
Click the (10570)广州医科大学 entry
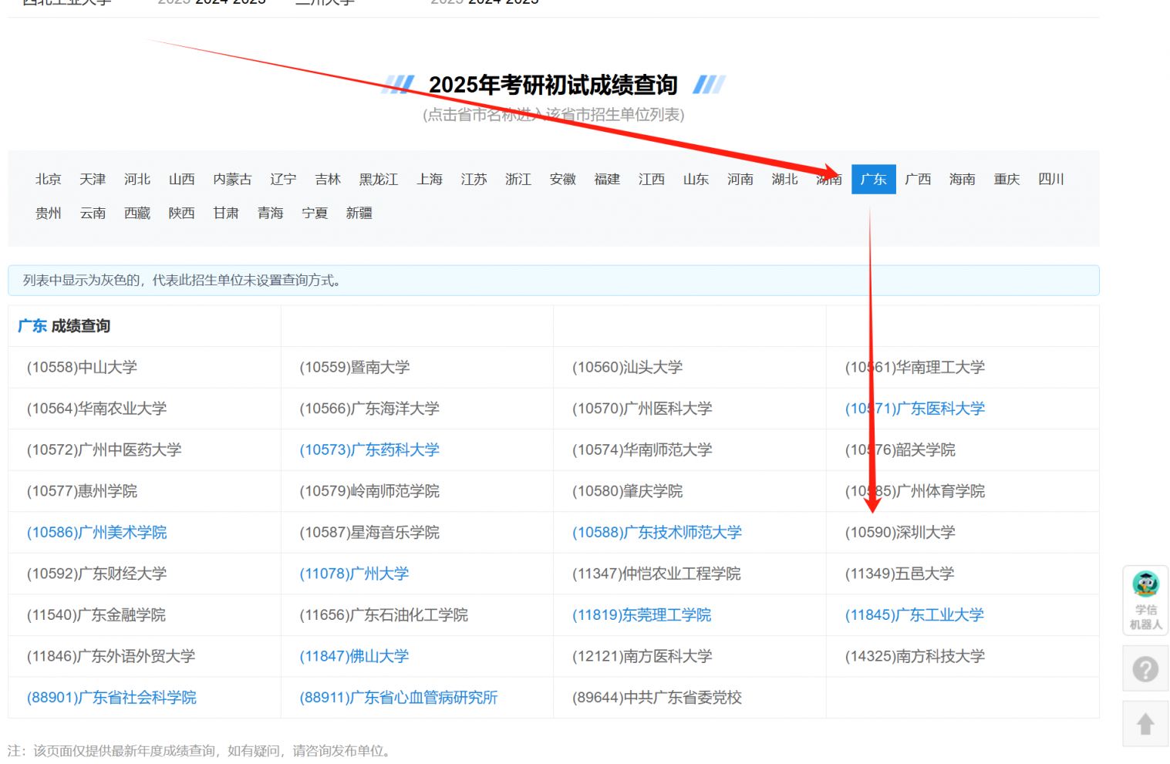pyautogui.click(x=642, y=409)
